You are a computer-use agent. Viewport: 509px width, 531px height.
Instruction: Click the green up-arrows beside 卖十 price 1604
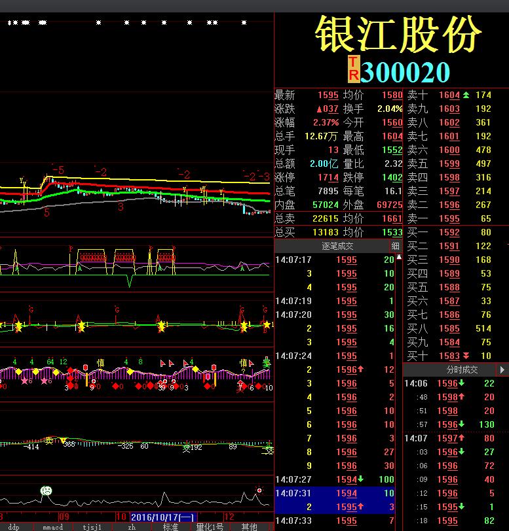[466, 95]
